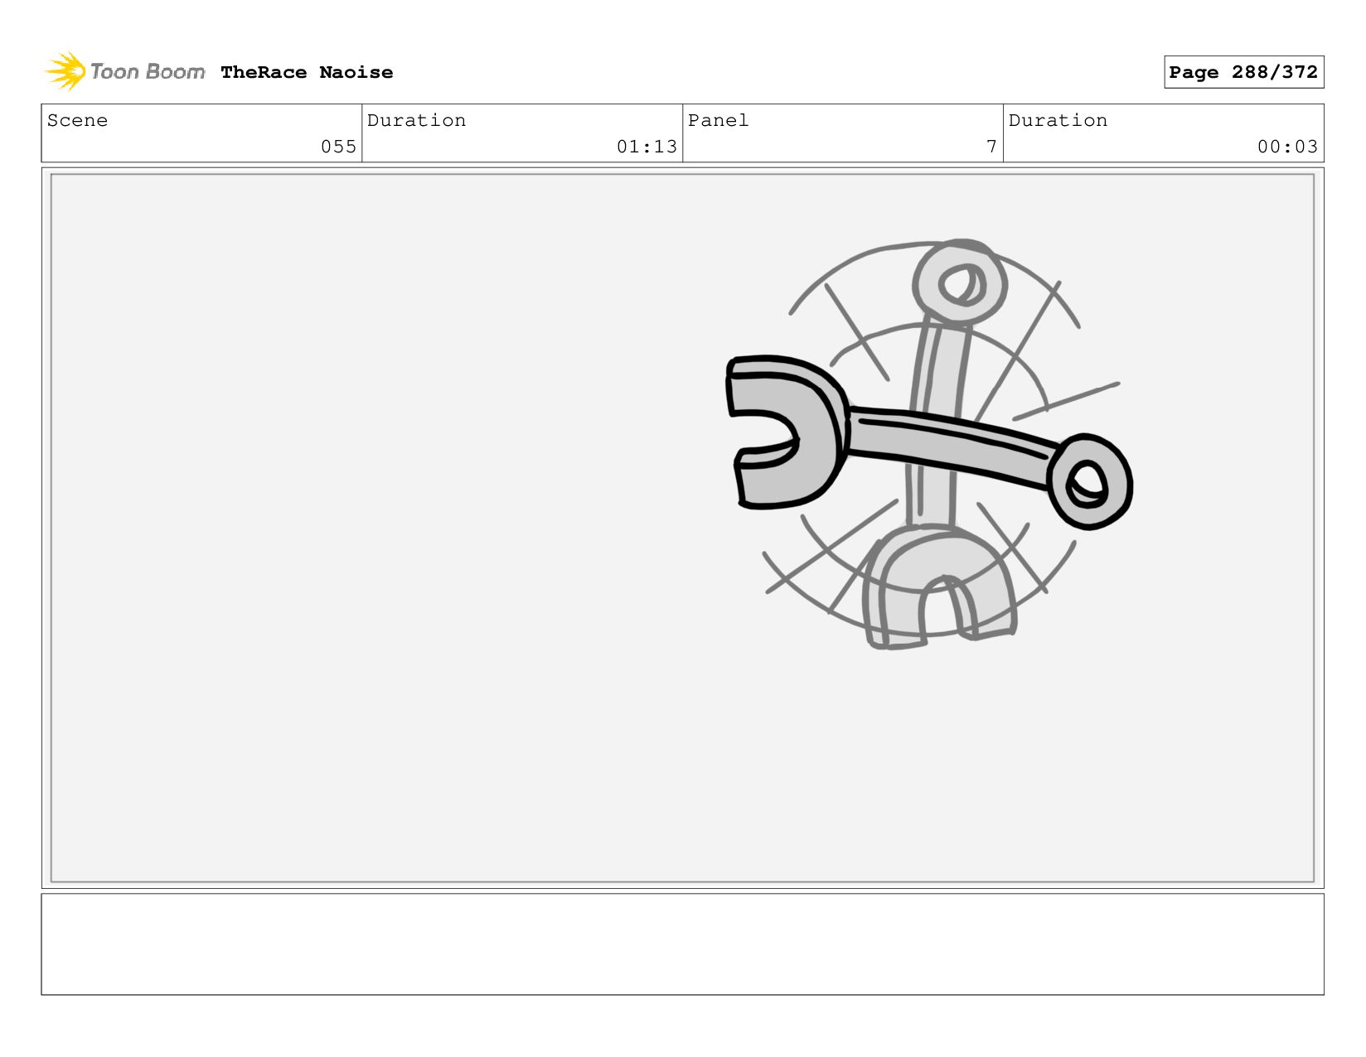Click the 'Panel' header label
This screenshot has height=1057, width=1366.
(718, 120)
